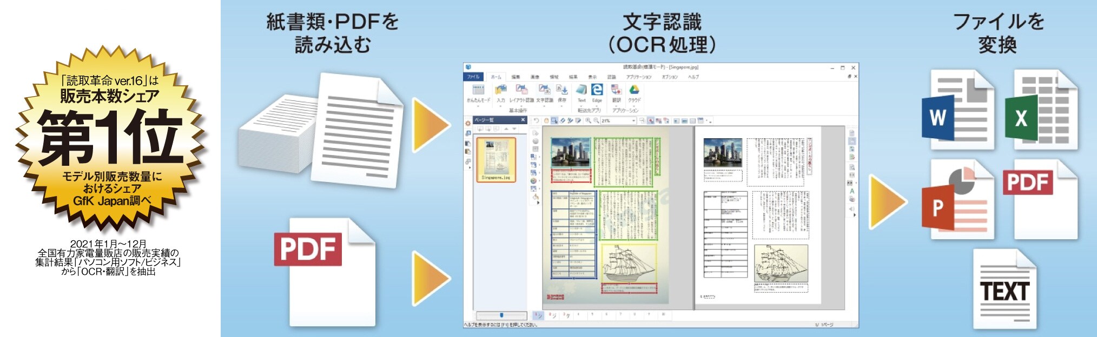The width and height of the screenshot is (1097, 337).
Task: Click the 1/ 1ページ page indicator
Action: point(824,325)
